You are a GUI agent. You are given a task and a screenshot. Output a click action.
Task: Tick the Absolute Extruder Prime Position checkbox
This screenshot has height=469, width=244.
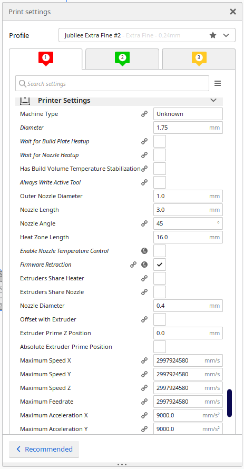tap(160, 347)
